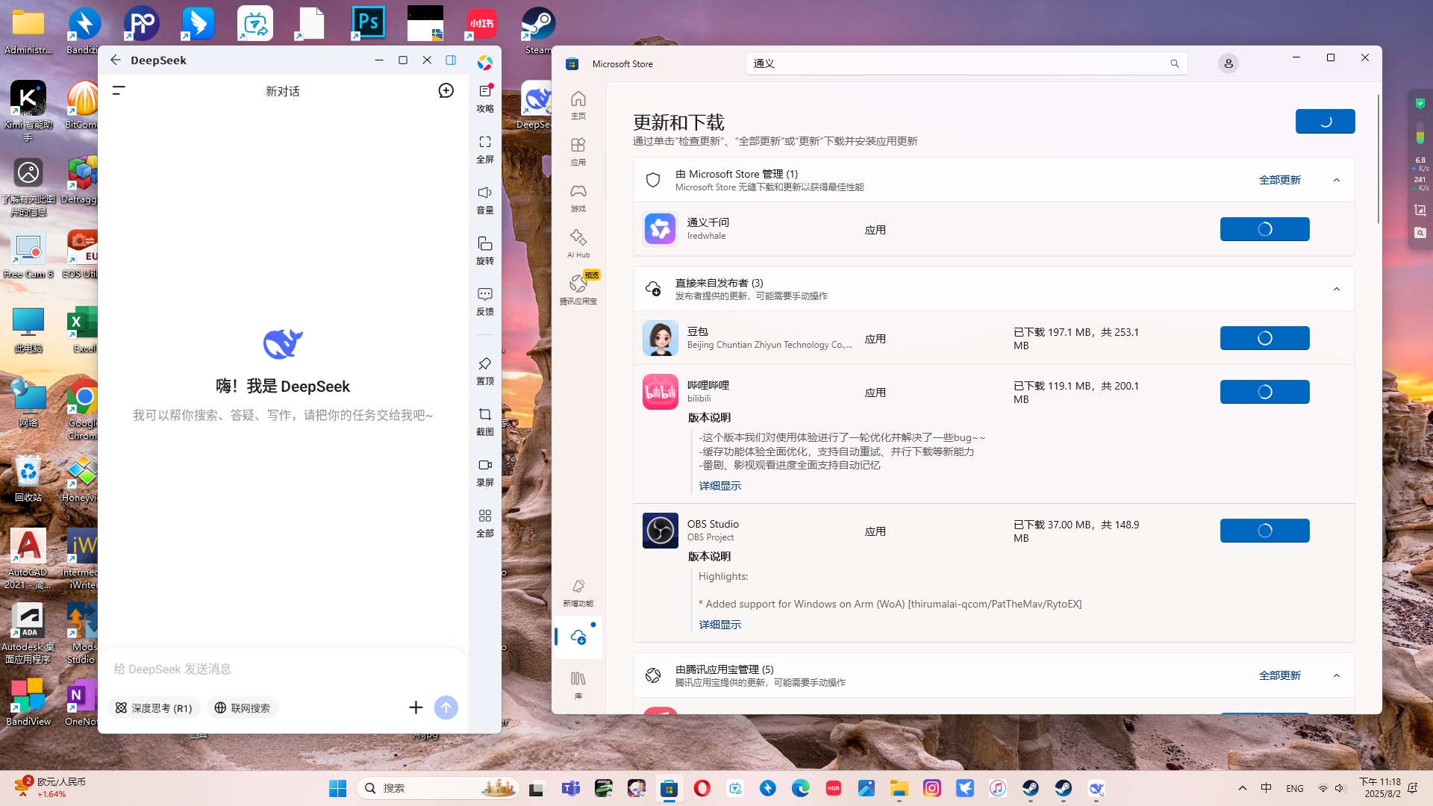The height and width of the screenshot is (806, 1433).
Task: Click check updates button at top
Action: tap(1325, 121)
